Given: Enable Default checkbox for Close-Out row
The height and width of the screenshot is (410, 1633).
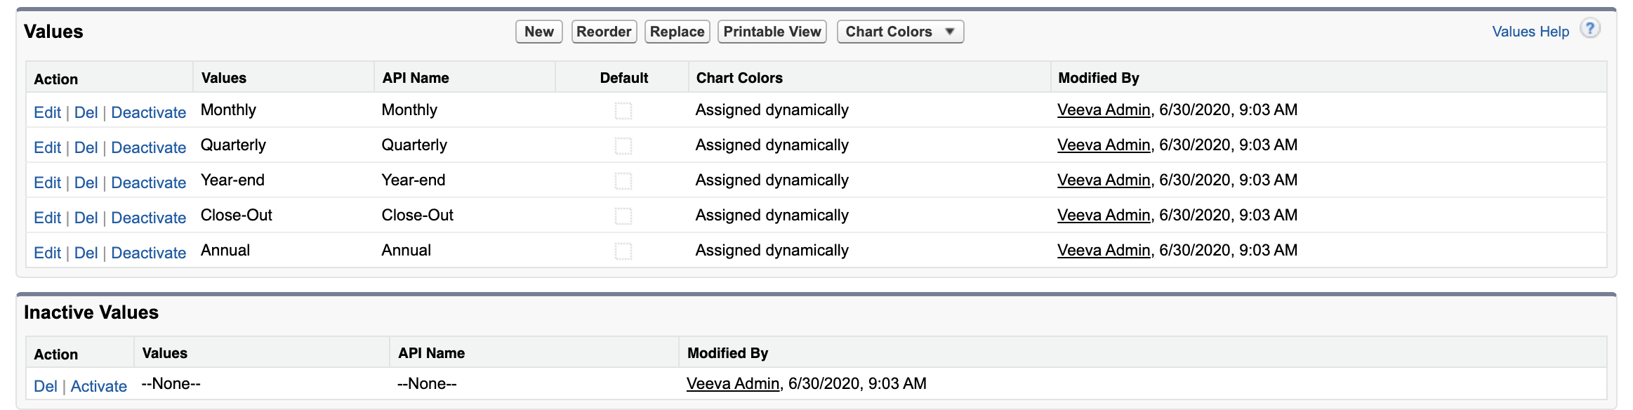Looking at the screenshot, I should 623,216.
